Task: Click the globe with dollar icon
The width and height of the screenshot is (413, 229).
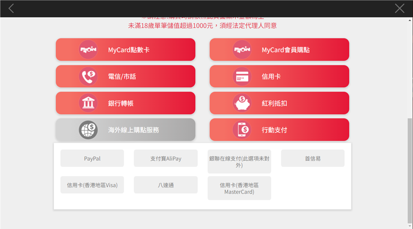Action: 88,130
